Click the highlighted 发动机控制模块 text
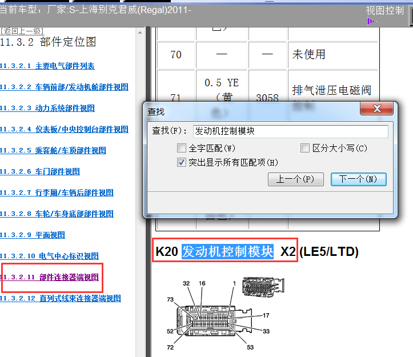 click(x=227, y=251)
